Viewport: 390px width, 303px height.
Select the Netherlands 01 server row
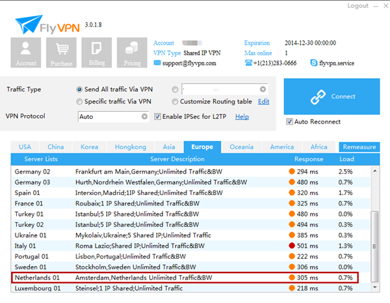pos(185,278)
